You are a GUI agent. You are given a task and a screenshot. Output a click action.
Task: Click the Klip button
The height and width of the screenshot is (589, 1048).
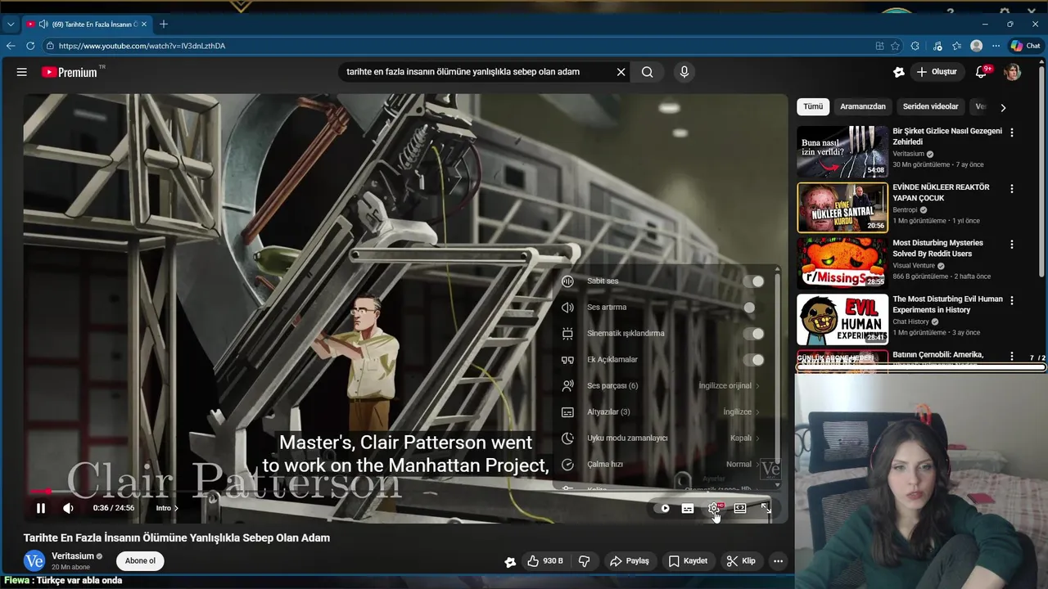click(741, 561)
